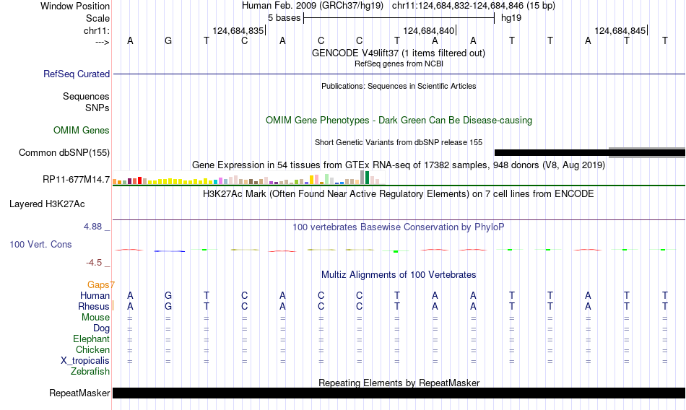Viewport: 686px width, 410px height.
Task: Select the Common dbSNP(155) track label
Action: click(x=64, y=153)
